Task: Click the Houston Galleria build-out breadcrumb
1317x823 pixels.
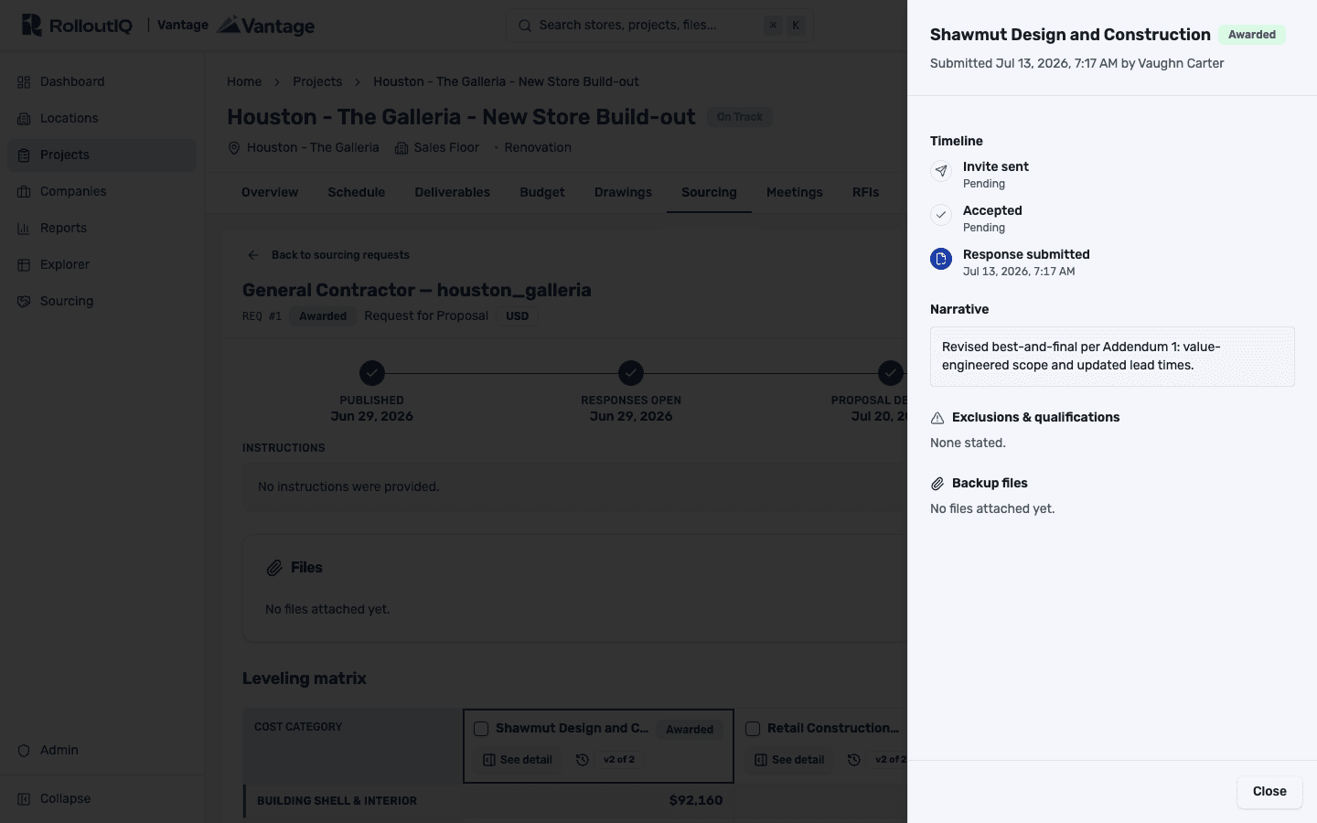Action: 506,81
